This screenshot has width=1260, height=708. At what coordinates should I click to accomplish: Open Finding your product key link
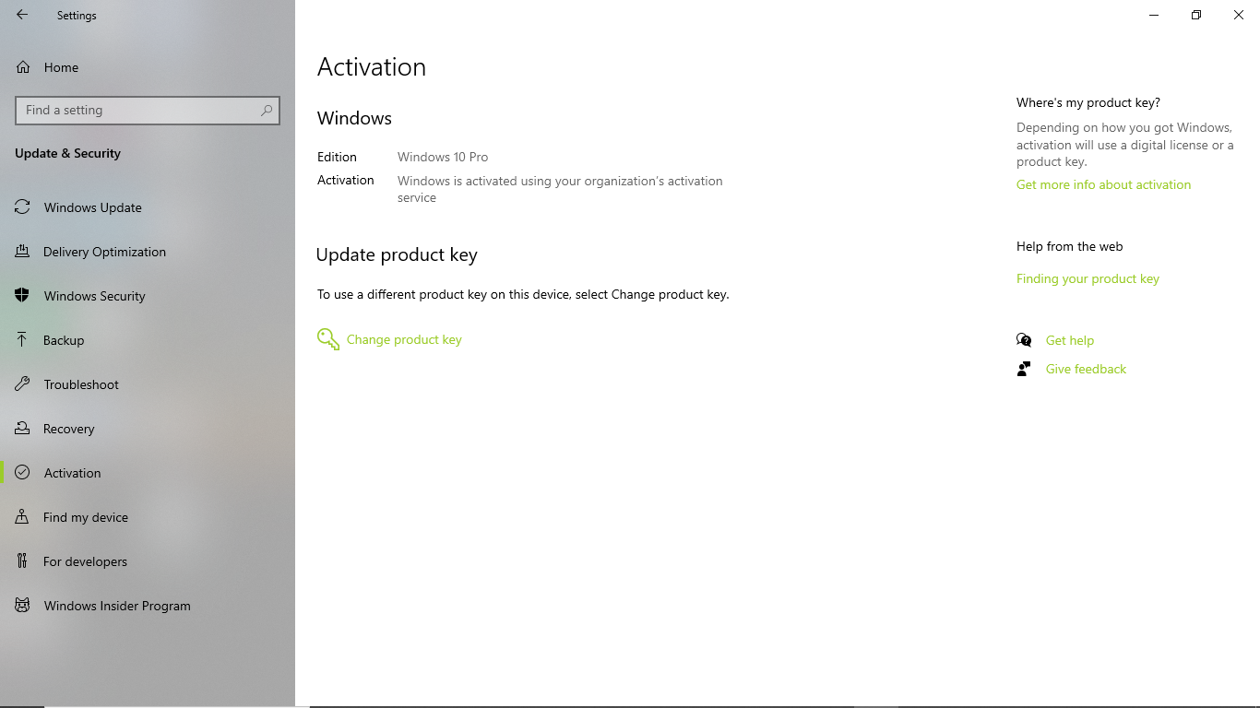pos(1088,278)
